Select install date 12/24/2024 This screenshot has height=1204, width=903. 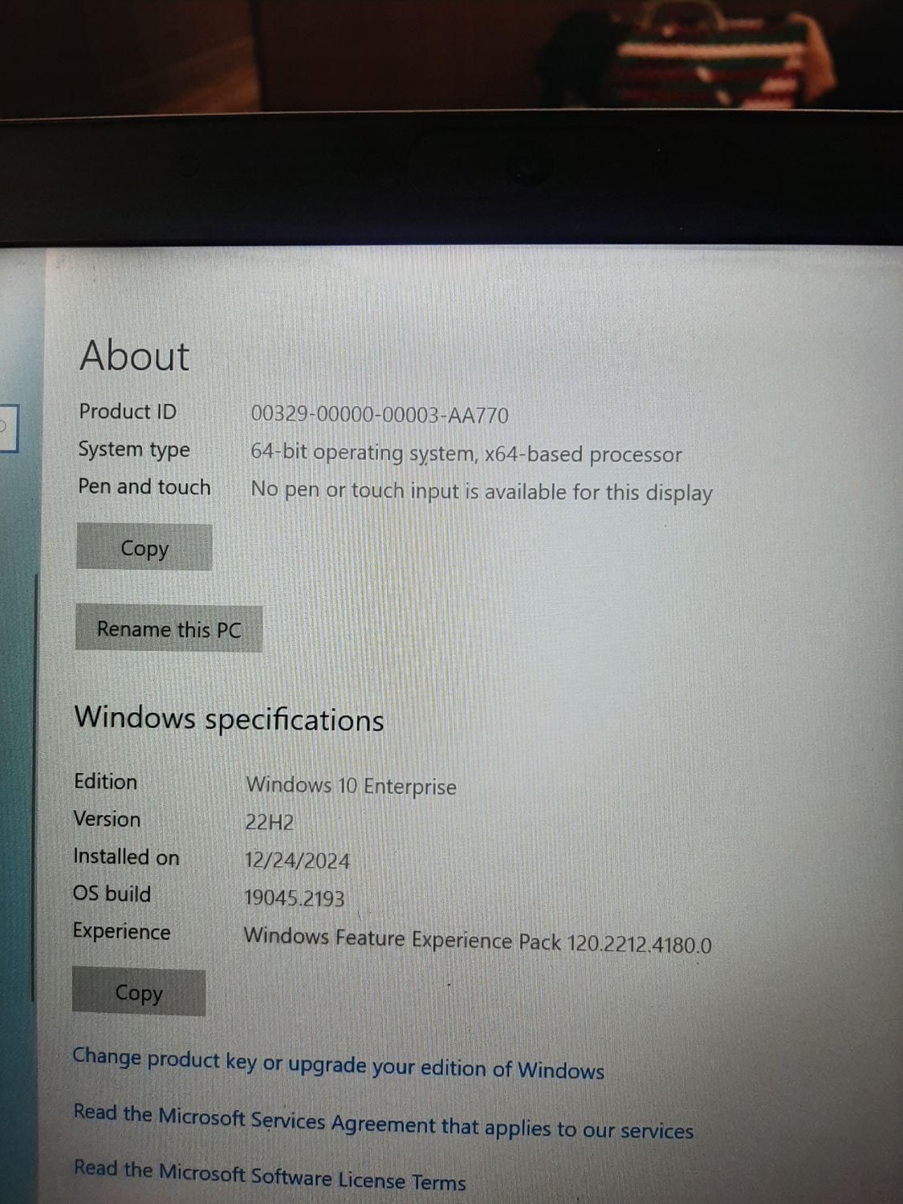(x=297, y=860)
